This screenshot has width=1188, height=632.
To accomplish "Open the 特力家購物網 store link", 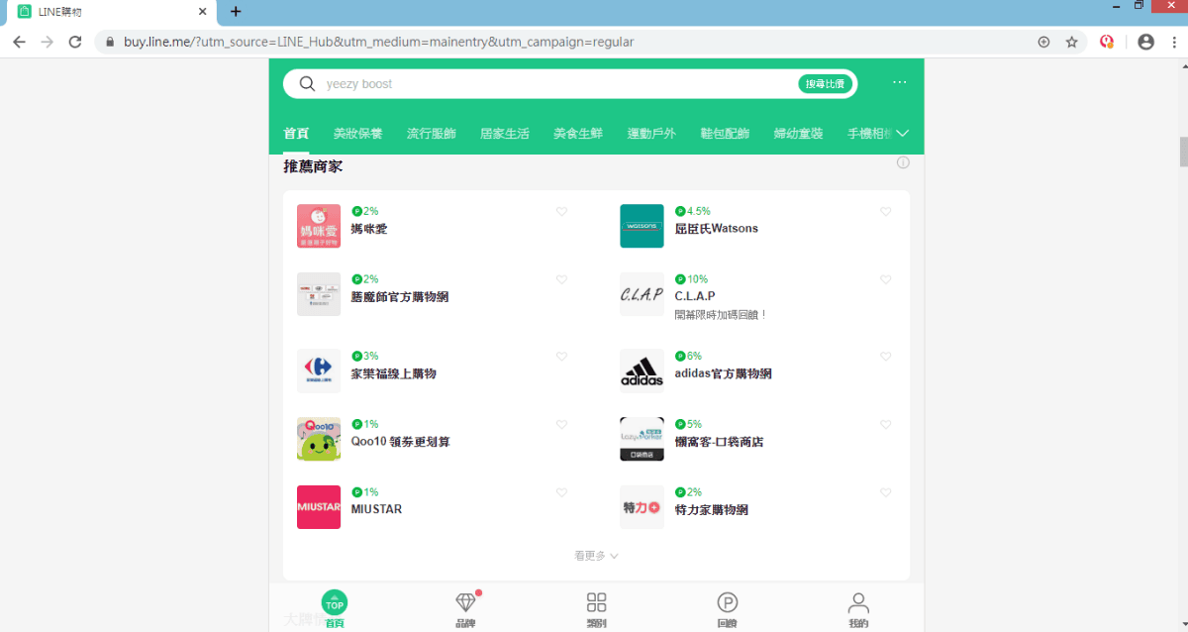I will coord(712,510).
